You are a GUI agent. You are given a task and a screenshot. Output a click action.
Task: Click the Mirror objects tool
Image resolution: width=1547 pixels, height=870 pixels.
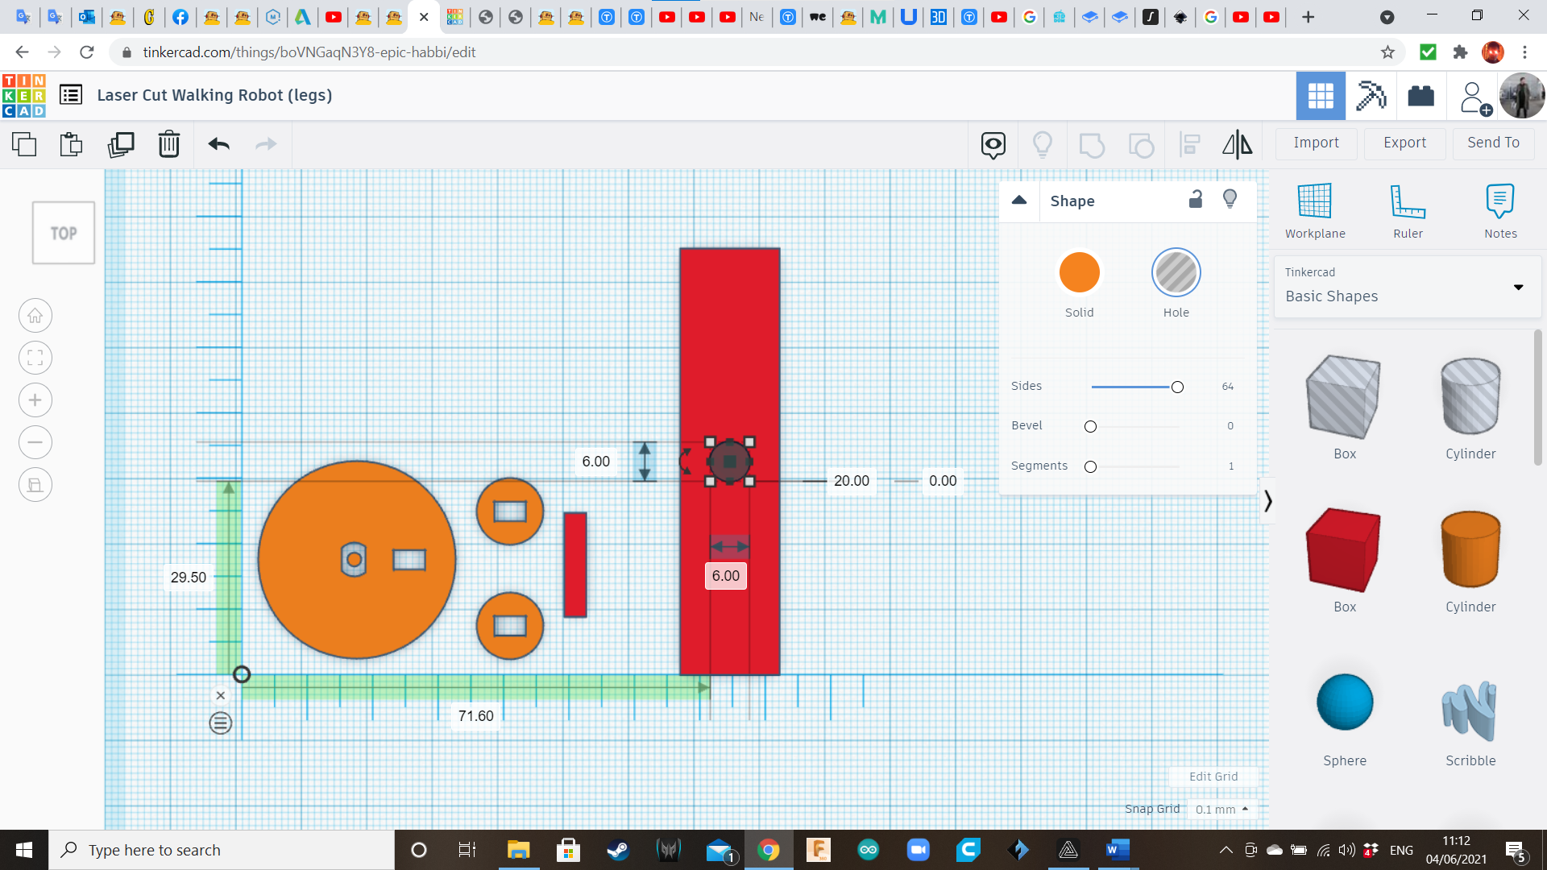[1237, 145]
